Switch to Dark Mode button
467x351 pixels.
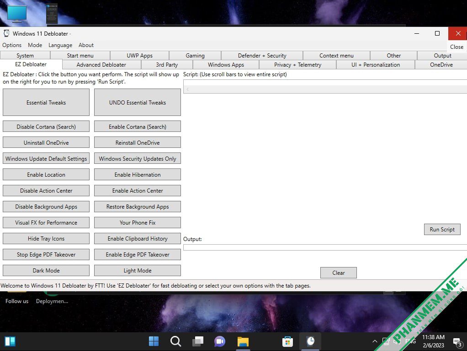pos(46,270)
